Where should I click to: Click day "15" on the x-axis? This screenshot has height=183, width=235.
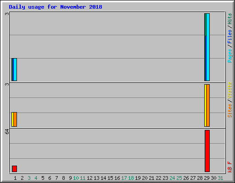point(110,178)
